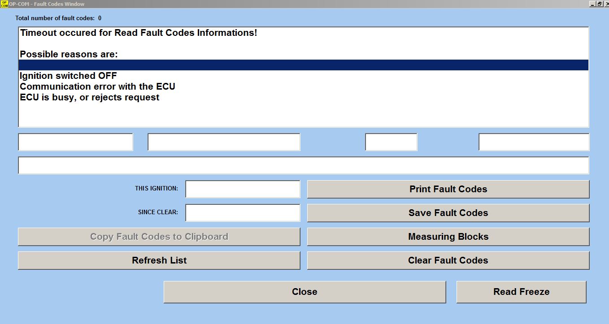Select the "Ignition switched OFF" list line
The height and width of the screenshot is (324, 609).
click(68, 76)
